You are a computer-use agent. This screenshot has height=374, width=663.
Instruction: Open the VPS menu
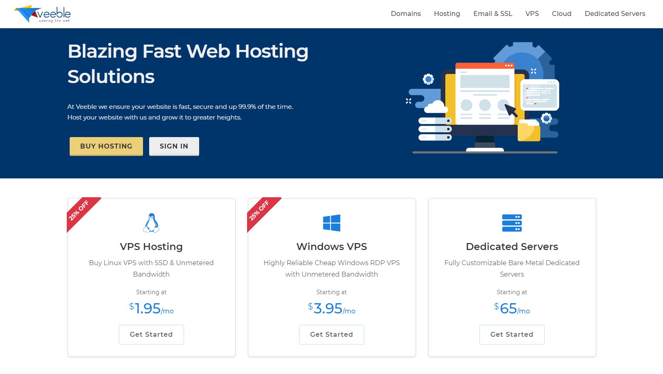coord(532,14)
